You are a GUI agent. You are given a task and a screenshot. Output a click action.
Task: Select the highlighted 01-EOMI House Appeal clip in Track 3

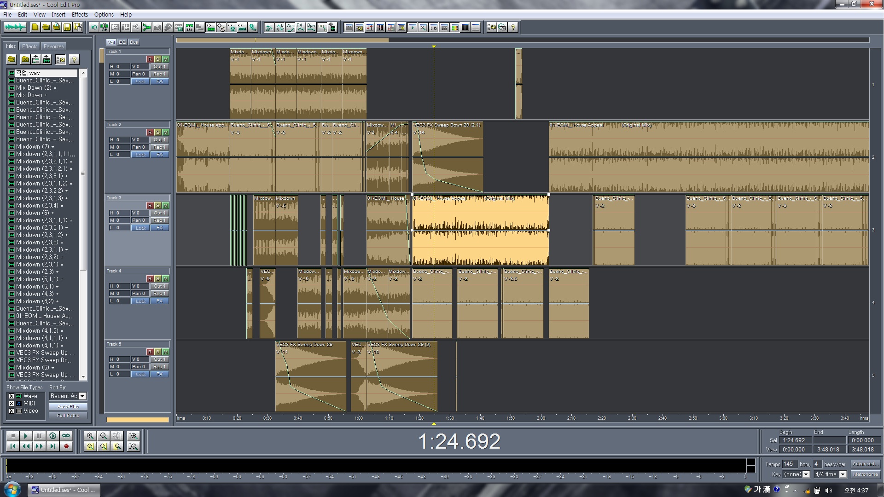(480, 230)
